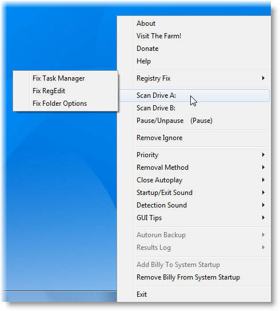Screen dimensions: 280x311
Task: Expand the Priority submenu arrow
Action: (263, 155)
